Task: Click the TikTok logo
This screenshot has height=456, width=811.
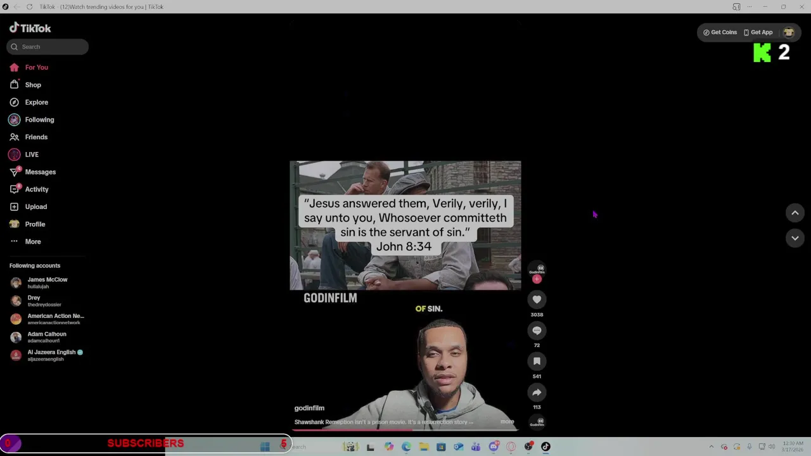Action: [30, 28]
